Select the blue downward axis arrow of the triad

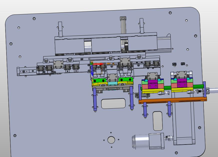92,71
